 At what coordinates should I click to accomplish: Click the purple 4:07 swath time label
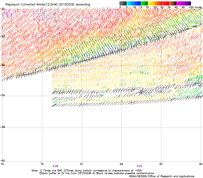139,166
